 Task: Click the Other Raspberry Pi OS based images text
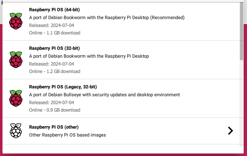click(x=67, y=135)
